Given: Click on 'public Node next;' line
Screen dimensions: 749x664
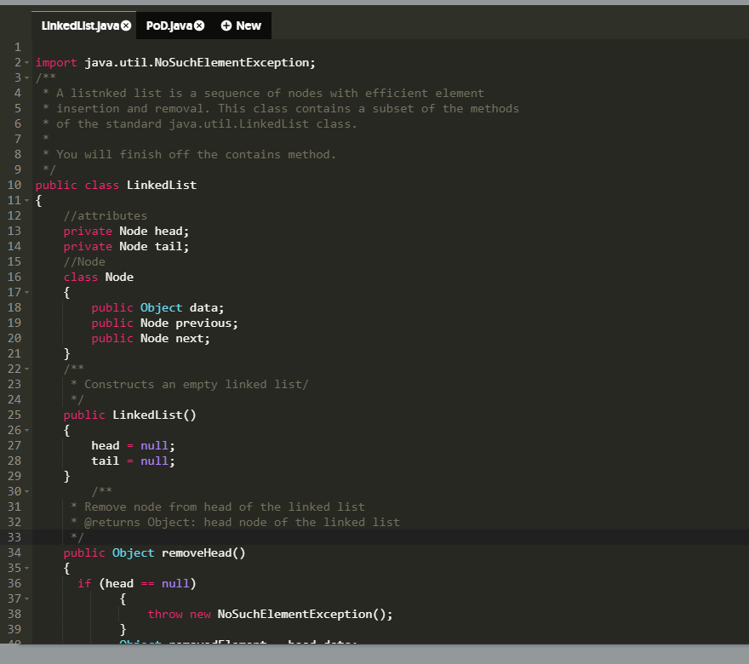Looking at the screenshot, I should pos(151,338).
